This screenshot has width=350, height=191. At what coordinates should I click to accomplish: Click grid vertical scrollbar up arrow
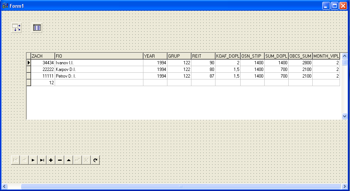point(344,56)
